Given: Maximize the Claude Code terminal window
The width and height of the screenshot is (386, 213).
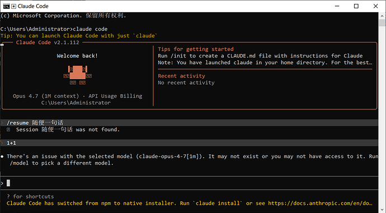Looking at the screenshot, I should (356, 6).
